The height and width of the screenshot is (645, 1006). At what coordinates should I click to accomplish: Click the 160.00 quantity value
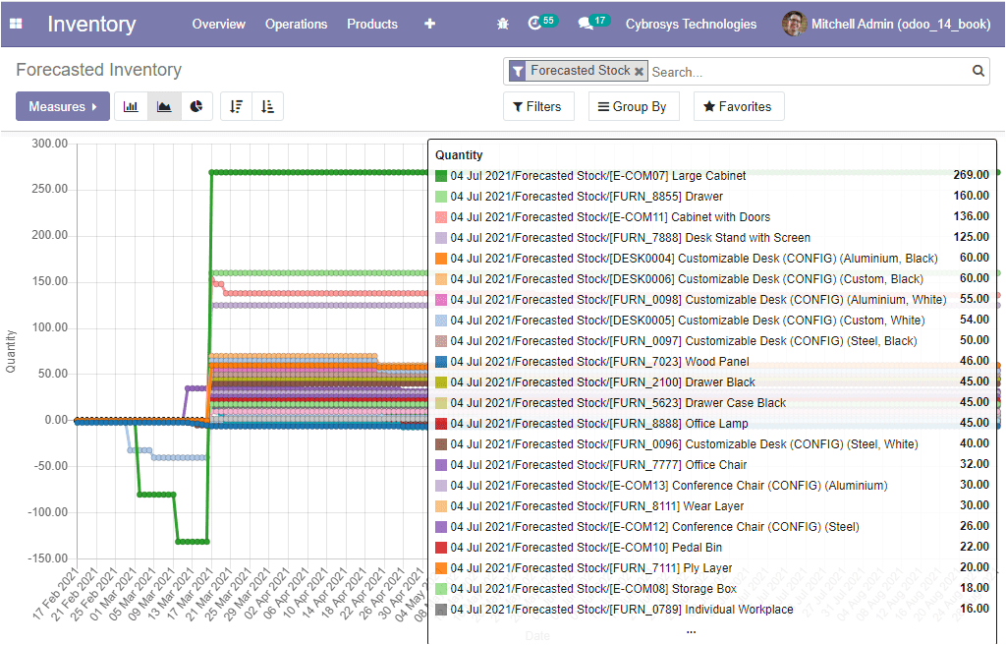pos(972,196)
